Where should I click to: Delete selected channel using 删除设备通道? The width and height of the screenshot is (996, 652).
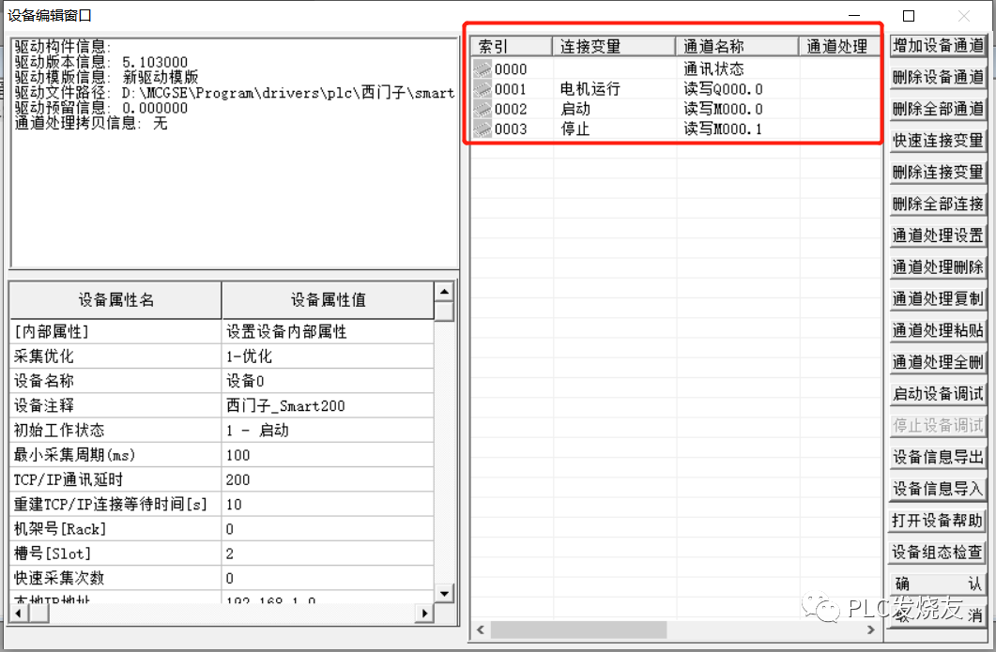(x=938, y=76)
